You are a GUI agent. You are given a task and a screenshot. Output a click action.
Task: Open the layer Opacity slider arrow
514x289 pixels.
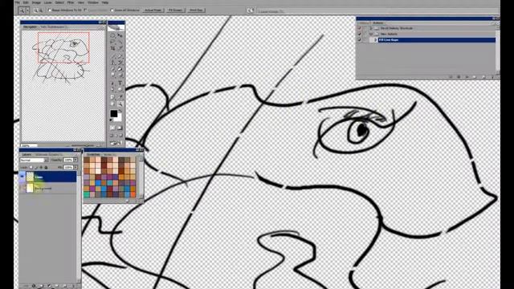pyautogui.click(x=75, y=160)
